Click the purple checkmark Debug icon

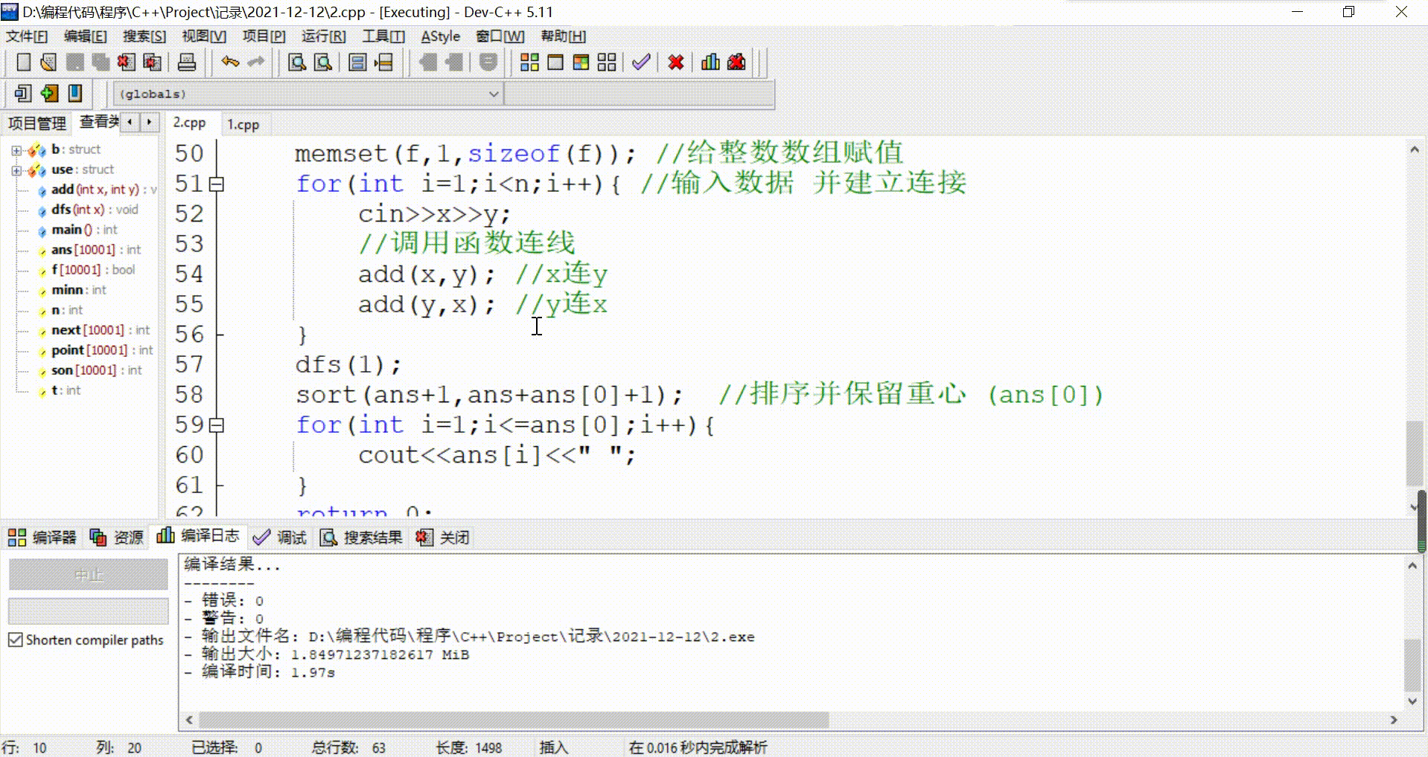pos(641,62)
